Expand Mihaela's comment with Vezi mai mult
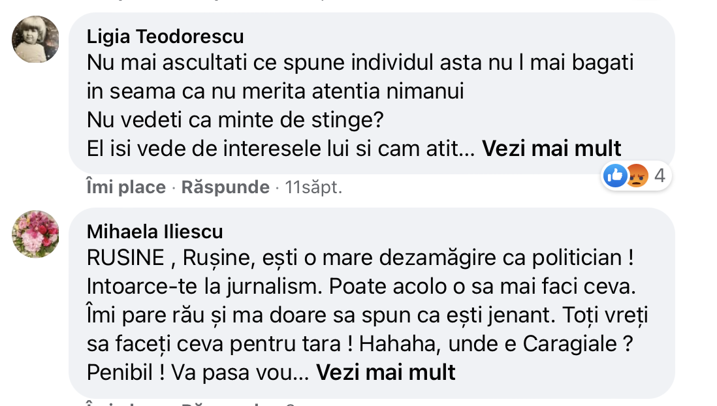This screenshot has width=717, height=406. coord(386,372)
